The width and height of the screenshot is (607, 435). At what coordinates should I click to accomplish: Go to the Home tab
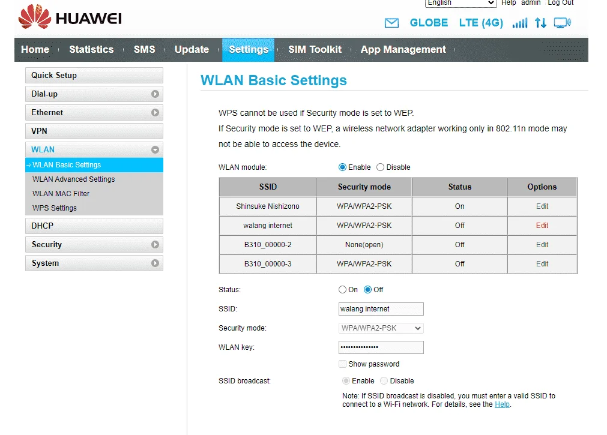click(35, 50)
